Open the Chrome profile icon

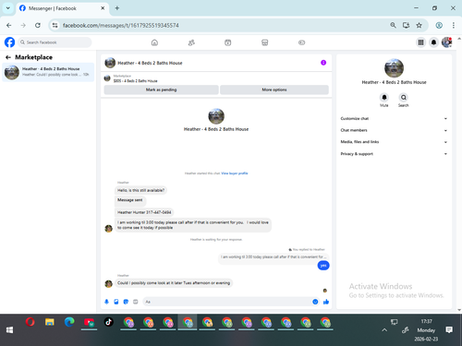coord(439,25)
